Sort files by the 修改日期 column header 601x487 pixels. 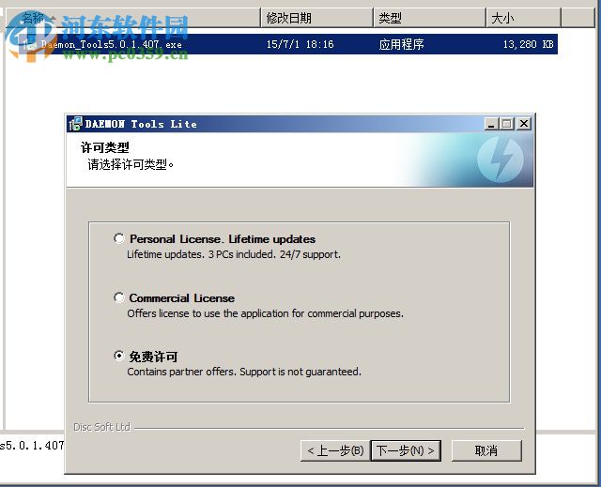316,18
